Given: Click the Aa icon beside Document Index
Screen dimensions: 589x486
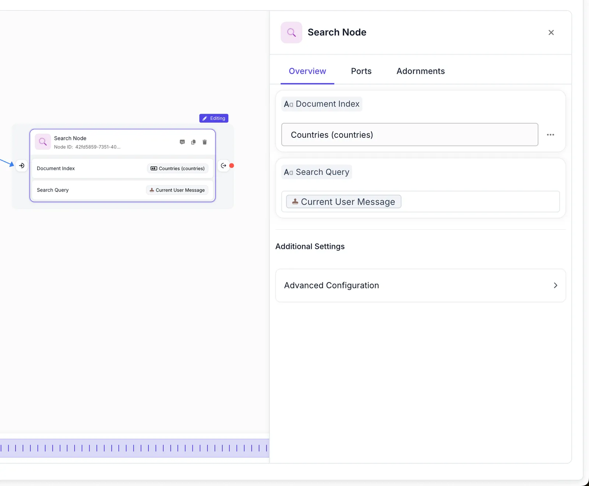Looking at the screenshot, I should tap(289, 104).
